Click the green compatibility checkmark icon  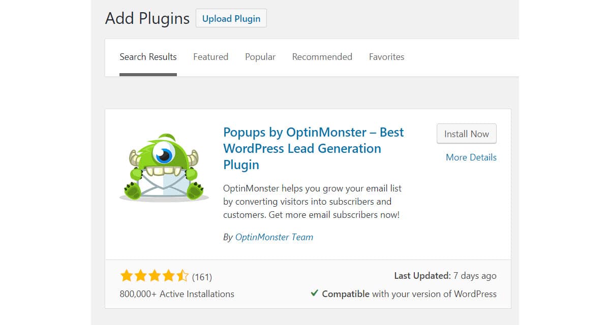(315, 293)
